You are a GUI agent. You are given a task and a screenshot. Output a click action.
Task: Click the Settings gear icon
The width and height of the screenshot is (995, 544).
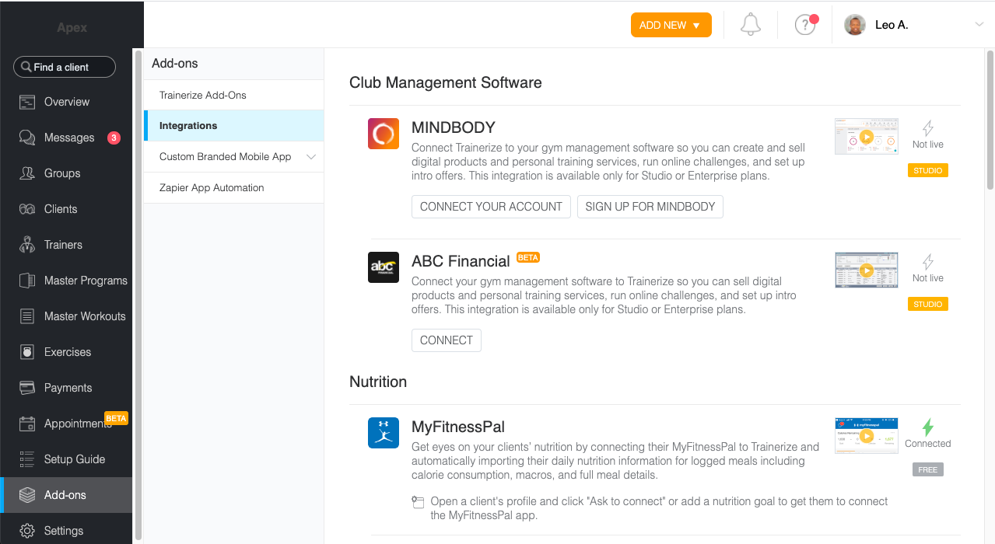[27, 531]
